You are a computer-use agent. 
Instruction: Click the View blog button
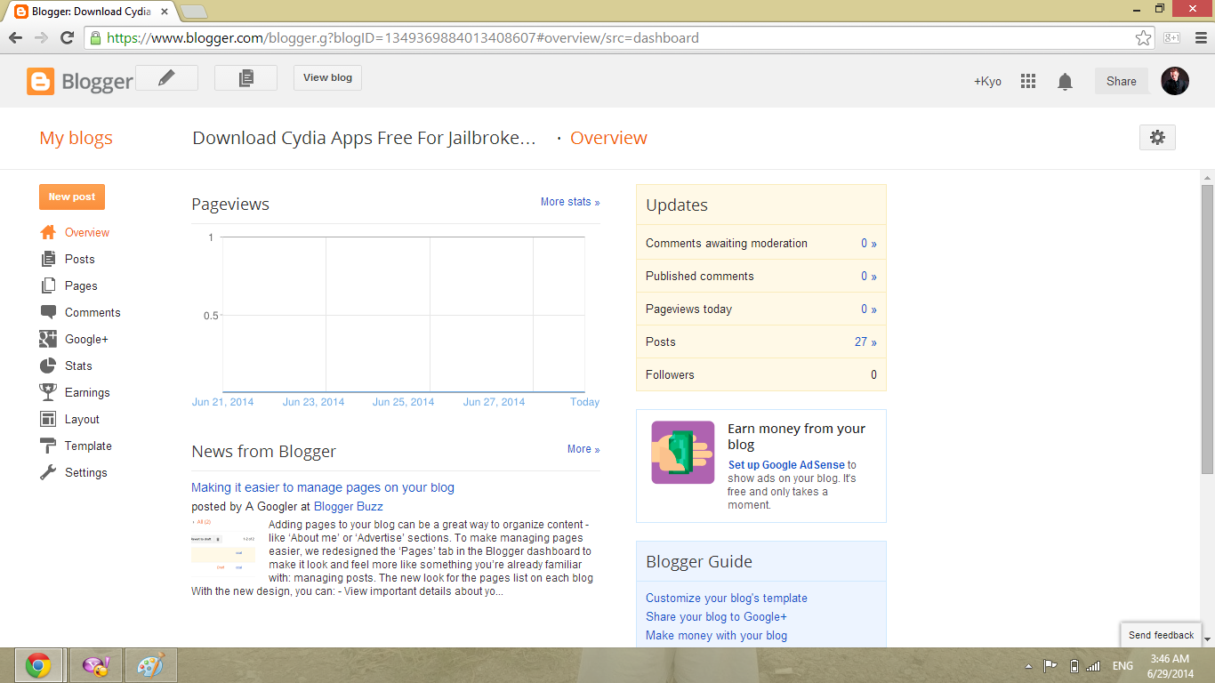tap(326, 77)
